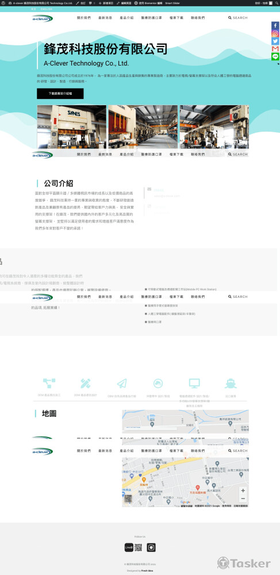Viewport: 280px width, 575px height.
Task: Zoom out on the Google map
Action: [243, 499]
